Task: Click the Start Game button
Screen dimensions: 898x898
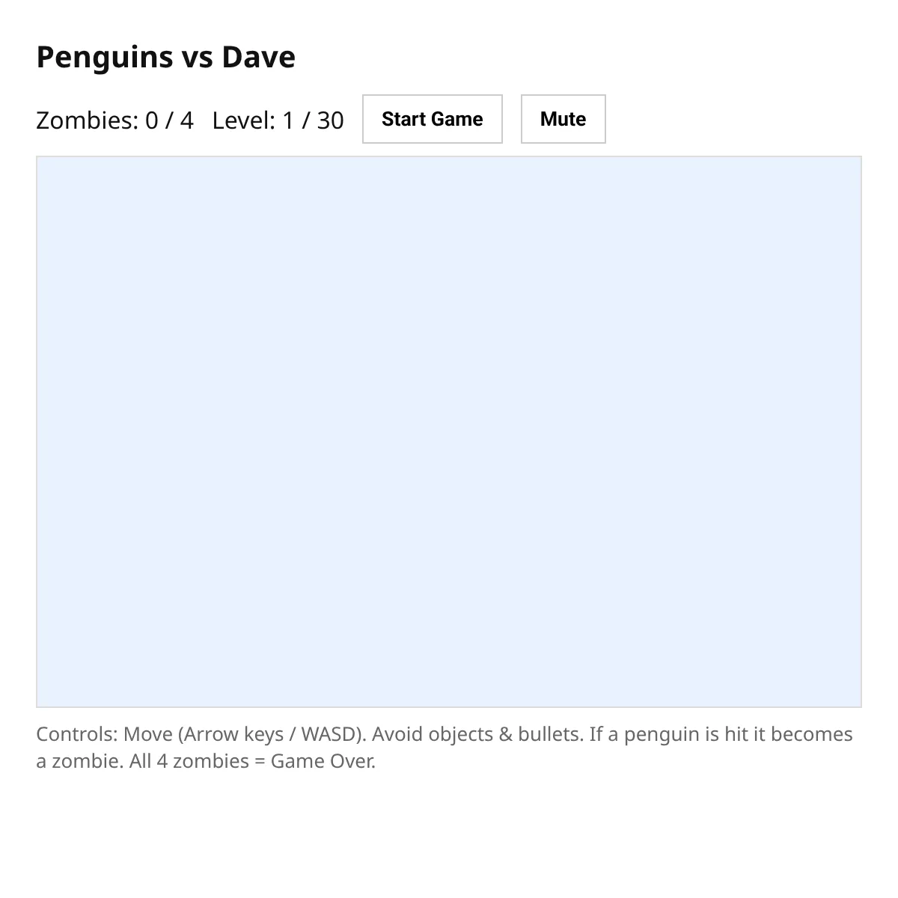Action: point(432,119)
